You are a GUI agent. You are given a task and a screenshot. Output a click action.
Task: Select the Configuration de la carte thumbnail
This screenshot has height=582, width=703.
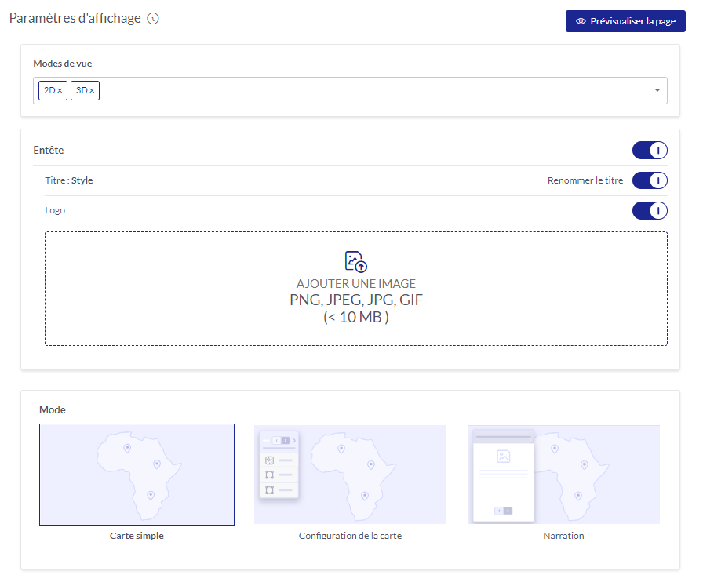point(350,475)
